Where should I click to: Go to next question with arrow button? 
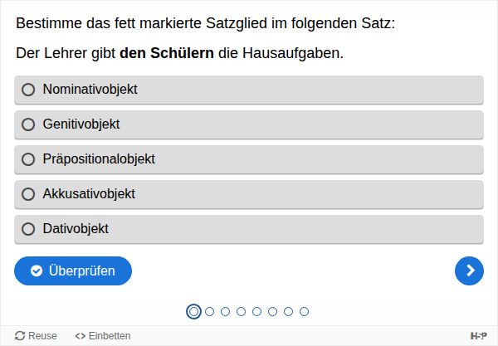pyautogui.click(x=469, y=270)
